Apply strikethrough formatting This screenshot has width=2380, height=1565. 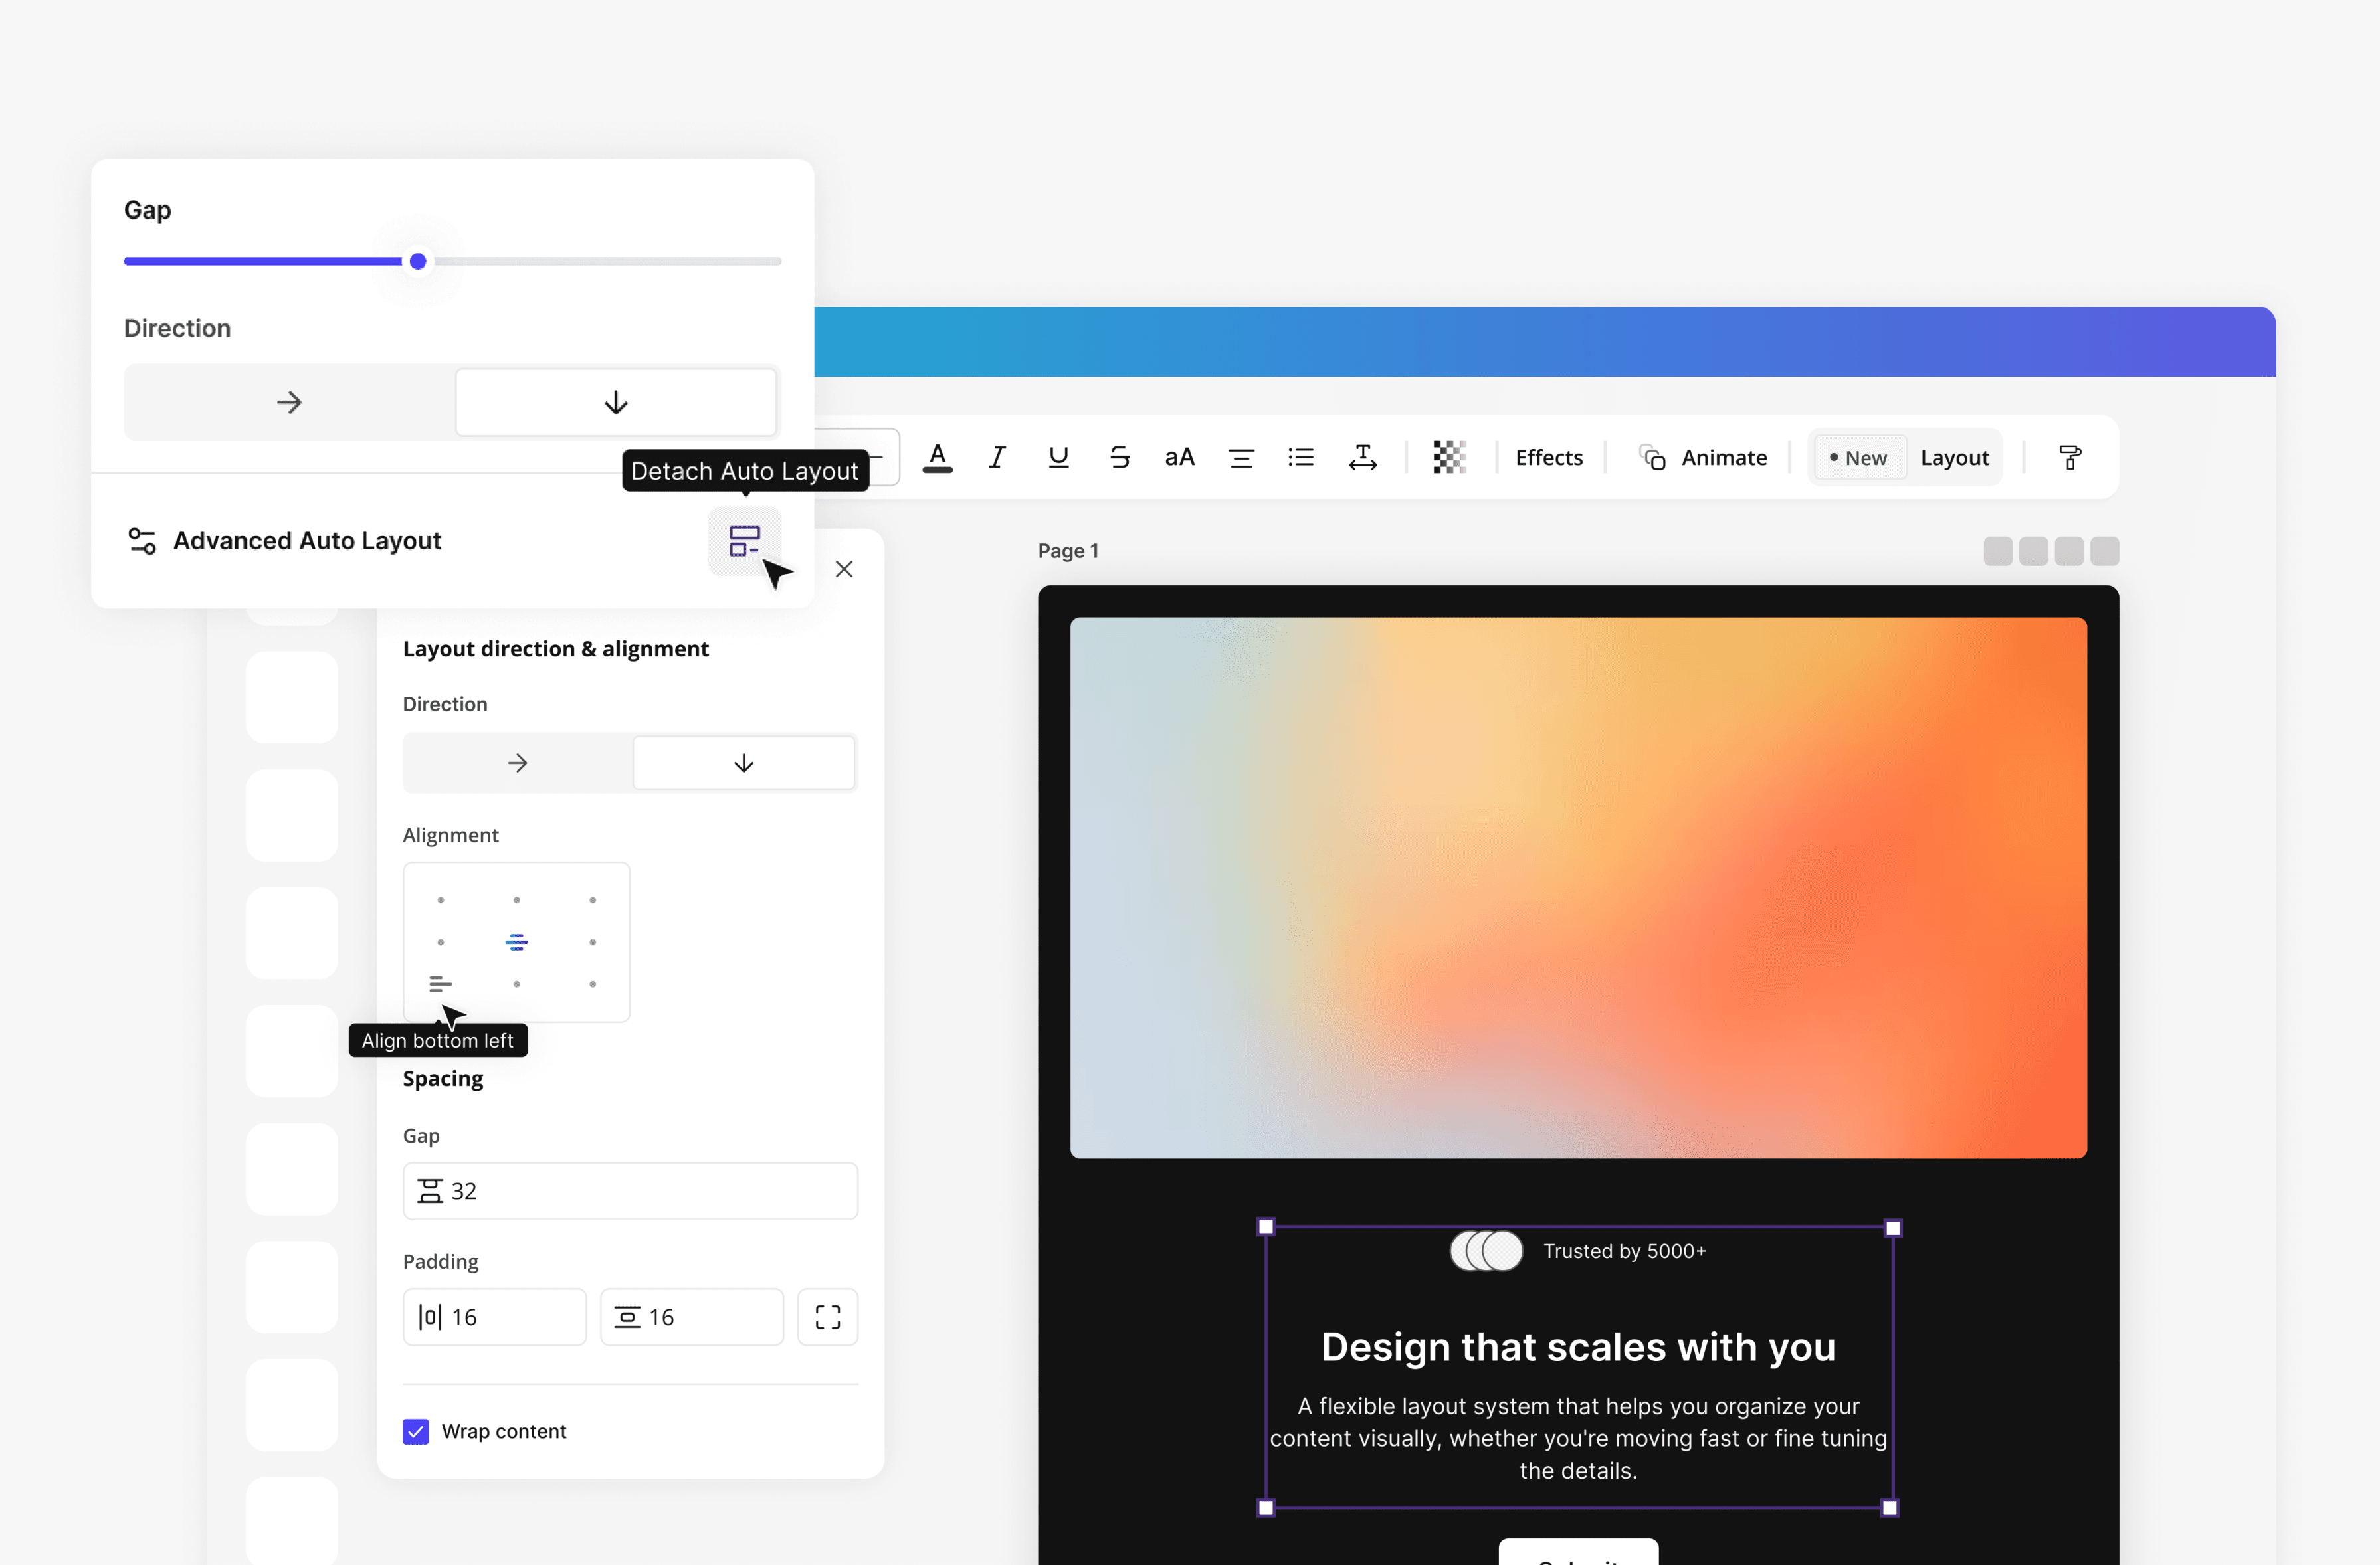pyautogui.click(x=1119, y=458)
